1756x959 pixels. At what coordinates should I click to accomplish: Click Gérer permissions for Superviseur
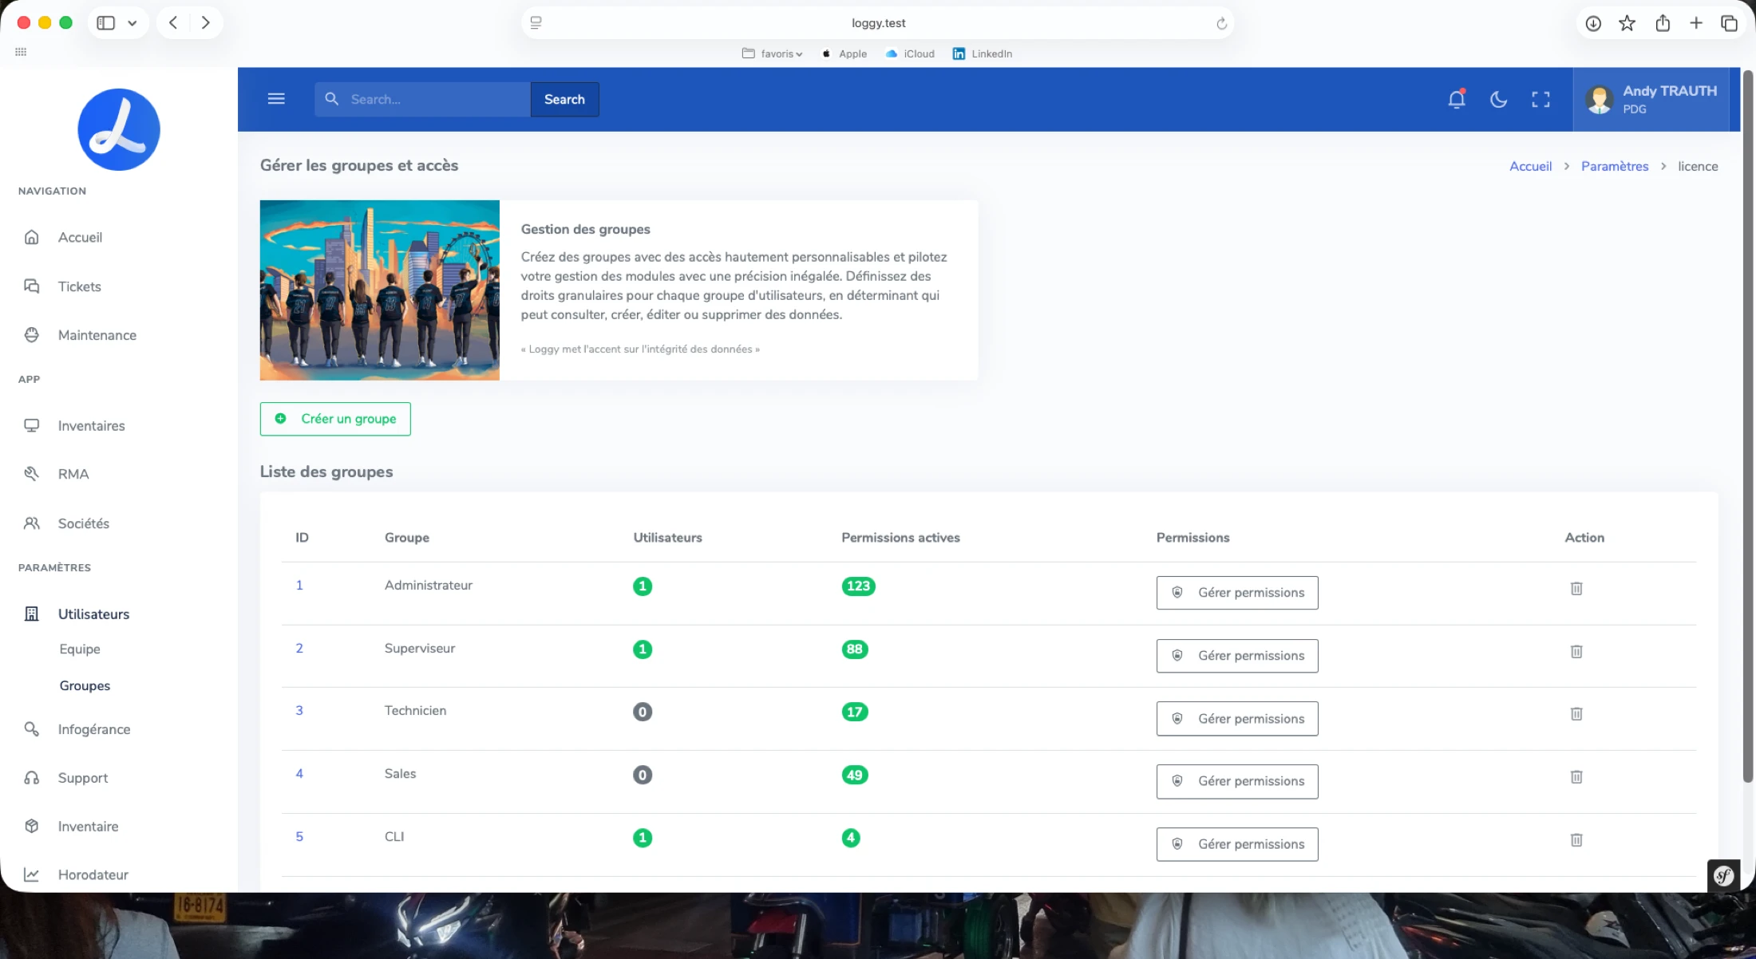1237,656
